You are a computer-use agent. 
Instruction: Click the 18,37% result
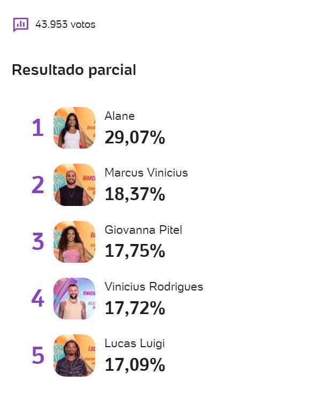135,194
